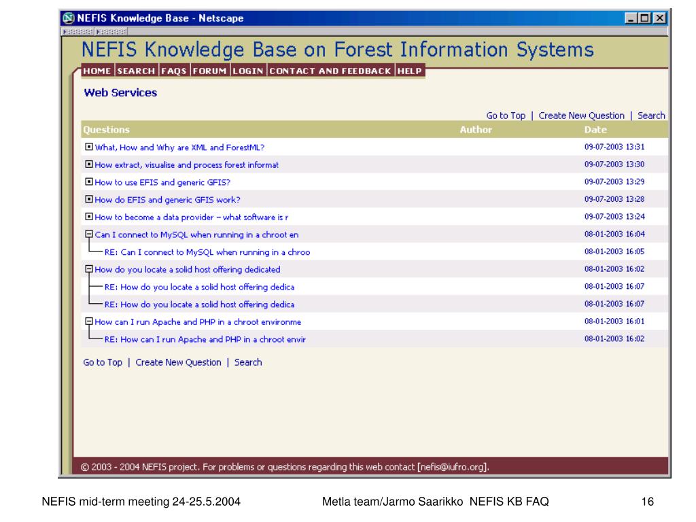Collapse the 'How can I run Apache and PHP' thread
The height and width of the screenshot is (522, 696).
[89, 321]
